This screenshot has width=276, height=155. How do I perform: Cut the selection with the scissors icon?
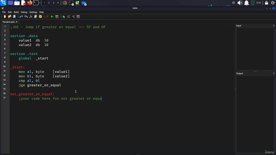coord(31,16)
